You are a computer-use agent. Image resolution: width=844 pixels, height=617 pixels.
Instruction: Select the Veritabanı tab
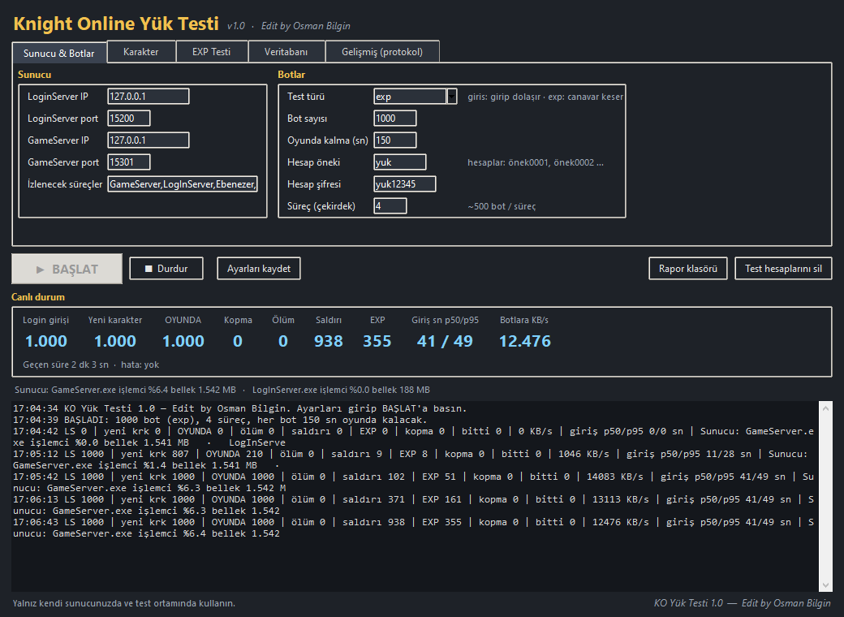tap(286, 52)
